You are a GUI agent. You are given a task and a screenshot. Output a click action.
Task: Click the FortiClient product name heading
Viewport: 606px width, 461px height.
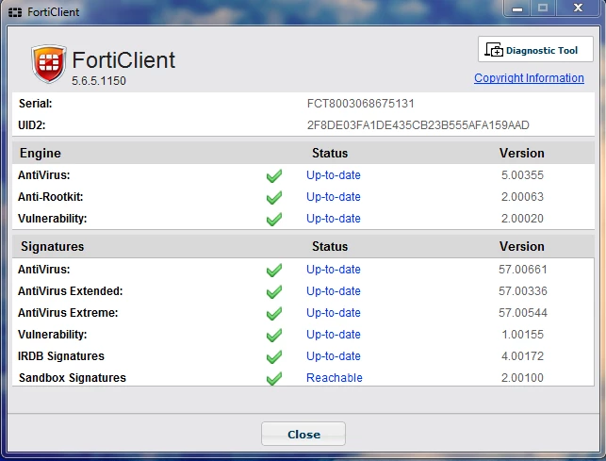pos(123,60)
